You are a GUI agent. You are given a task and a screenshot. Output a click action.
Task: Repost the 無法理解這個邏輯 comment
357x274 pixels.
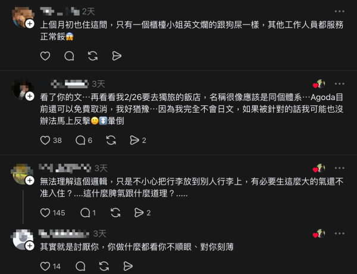coord(115,213)
